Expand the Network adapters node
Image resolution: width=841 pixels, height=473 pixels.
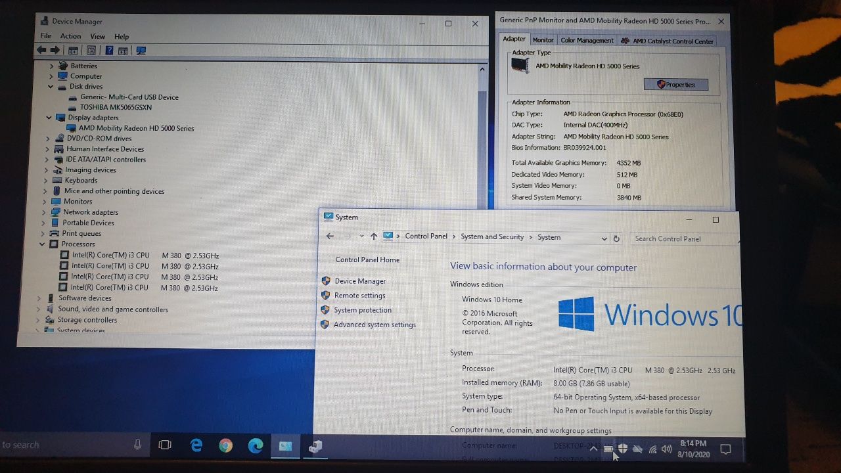[44, 212]
